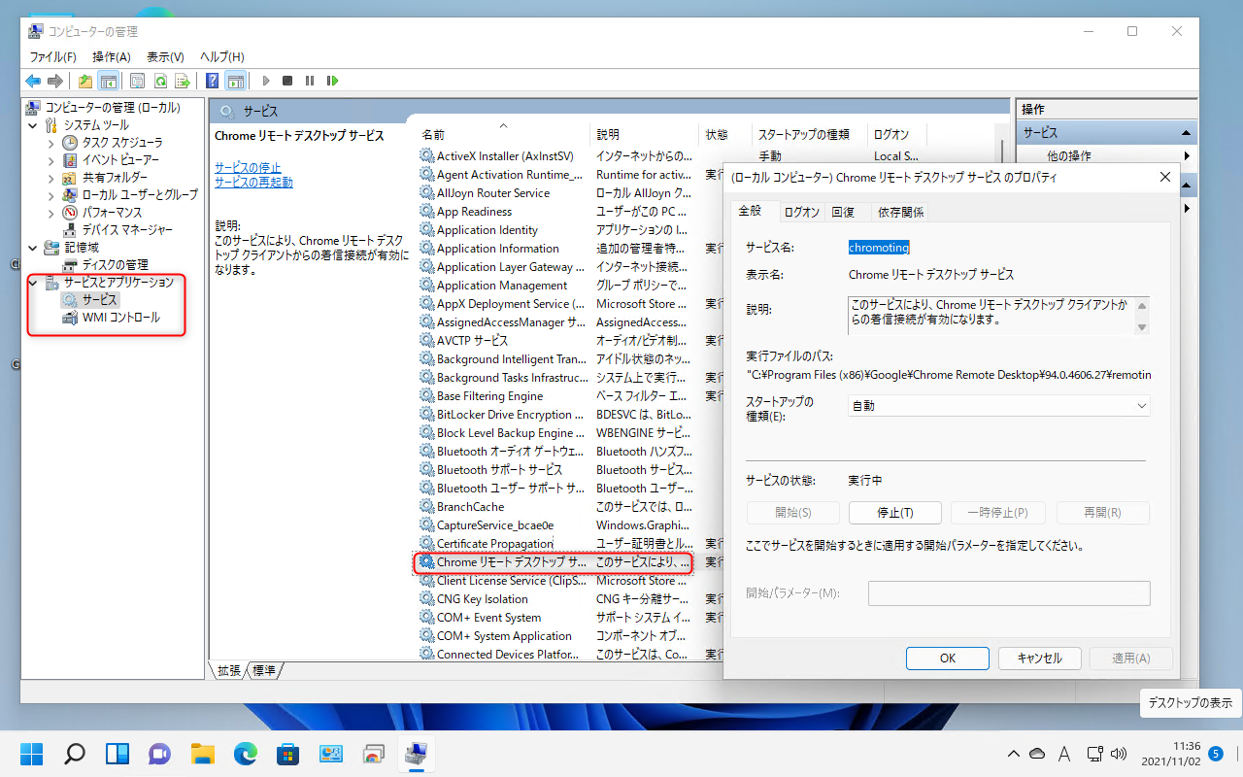Click the OneDrive cloud tray icon
Image resolution: width=1243 pixels, height=777 pixels.
click(1038, 754)
